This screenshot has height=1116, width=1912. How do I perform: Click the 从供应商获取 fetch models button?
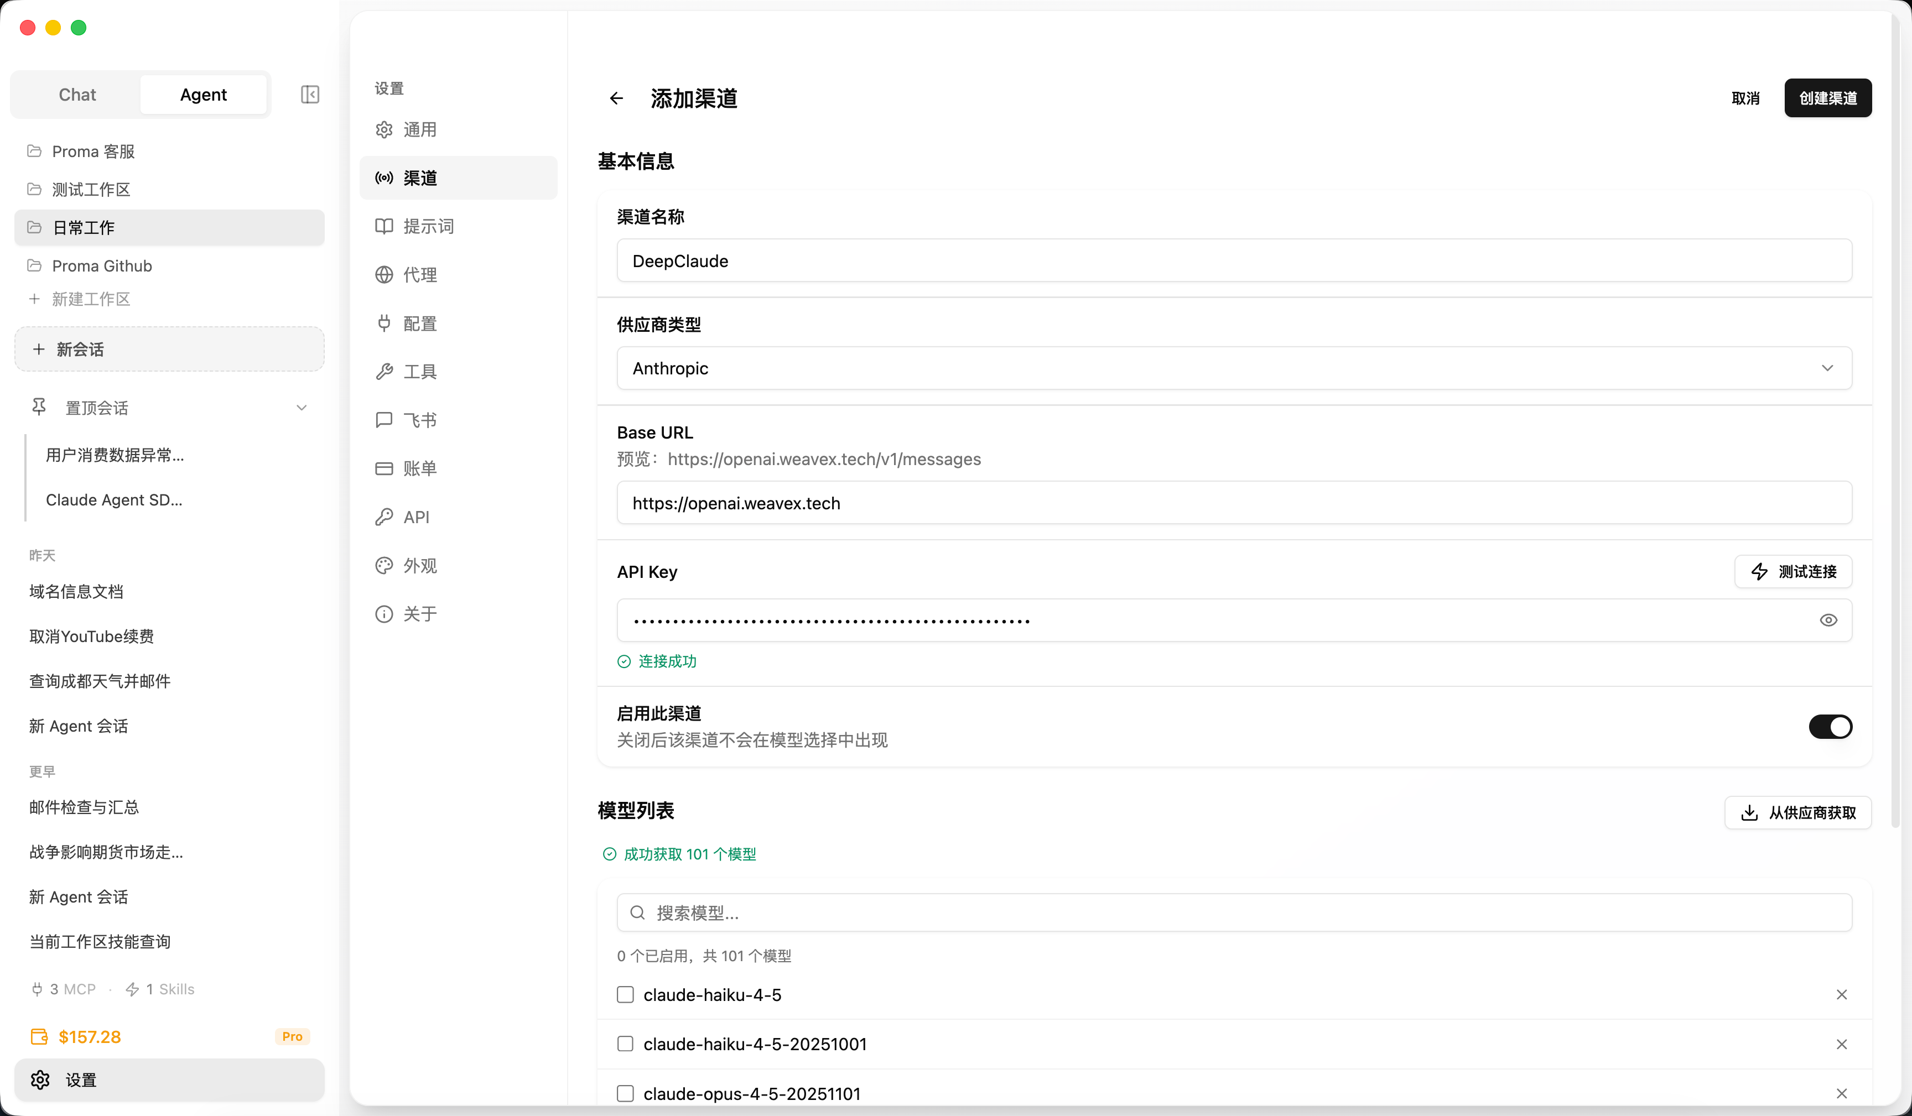tap(1797, 812)
